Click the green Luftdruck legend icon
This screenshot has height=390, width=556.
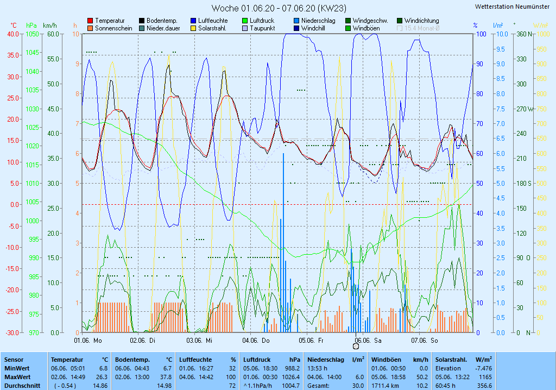(245, 21)
